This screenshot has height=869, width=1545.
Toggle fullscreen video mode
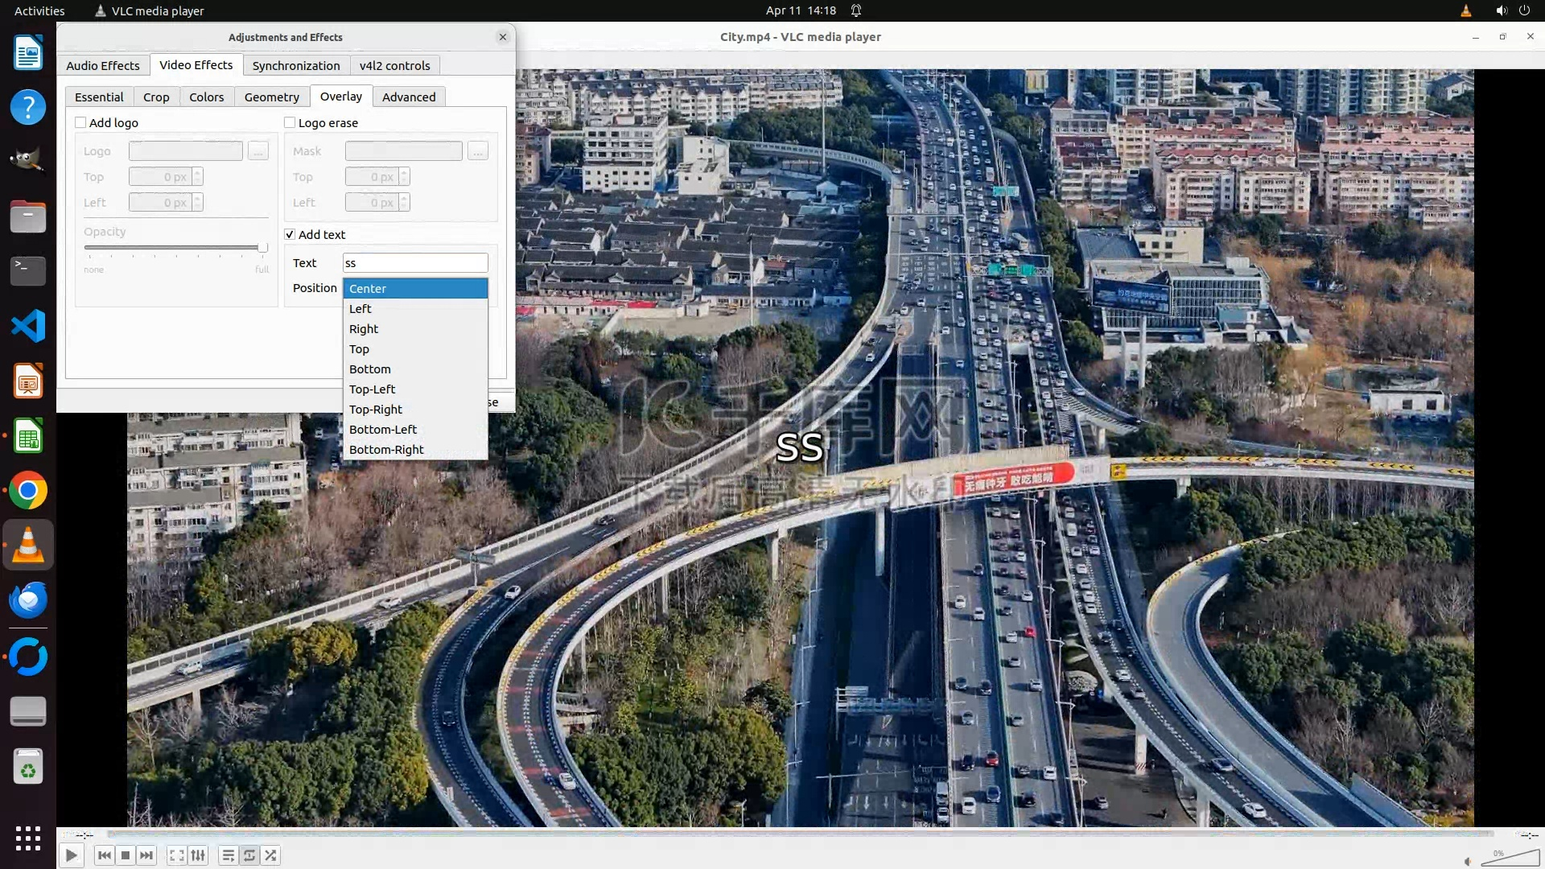click(177, 855)
